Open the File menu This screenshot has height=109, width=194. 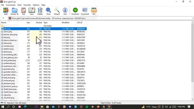point(2,5)
